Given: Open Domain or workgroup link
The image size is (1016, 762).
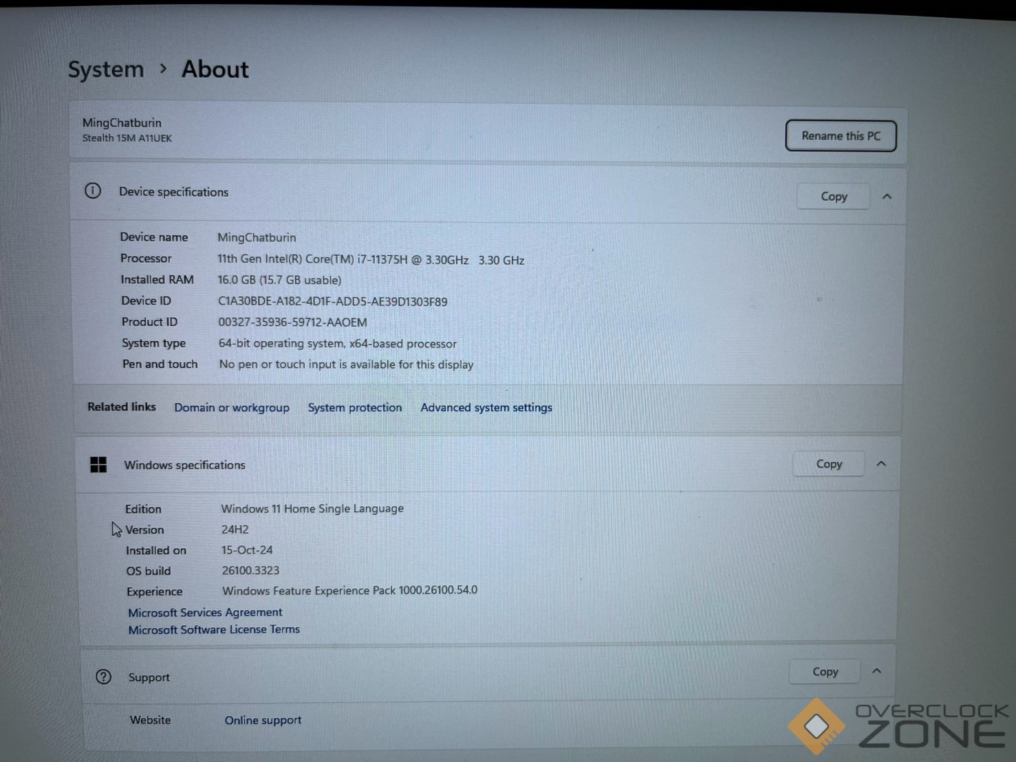Looking at the screenshot, I should 232,408.
